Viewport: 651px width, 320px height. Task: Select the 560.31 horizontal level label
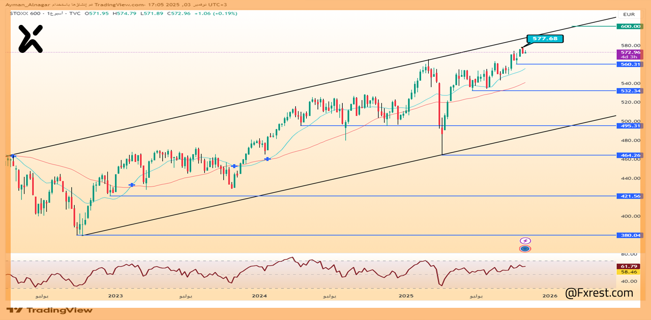tap(629, 65)
